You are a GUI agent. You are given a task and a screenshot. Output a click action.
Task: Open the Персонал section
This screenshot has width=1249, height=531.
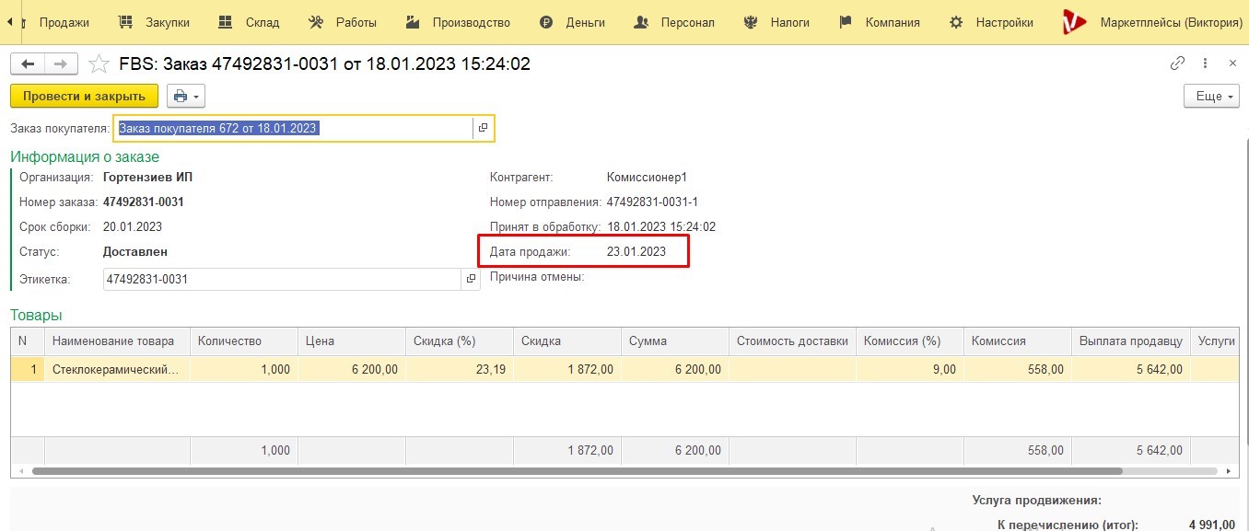tap(675, 22)
